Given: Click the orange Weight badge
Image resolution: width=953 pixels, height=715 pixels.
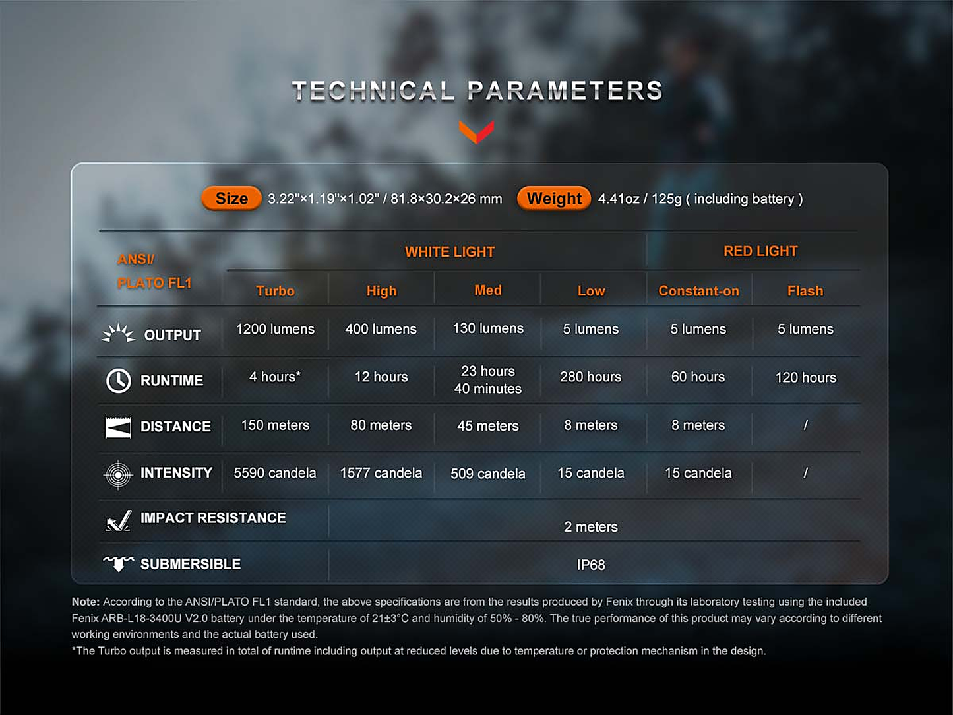Looking at the screenshot, I should tap(554, 199).
